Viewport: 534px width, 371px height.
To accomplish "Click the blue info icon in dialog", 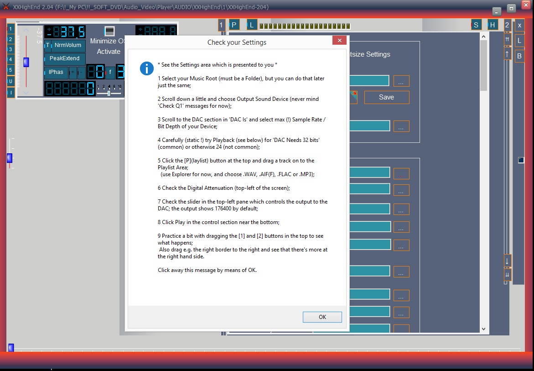I will coord(147,68).
